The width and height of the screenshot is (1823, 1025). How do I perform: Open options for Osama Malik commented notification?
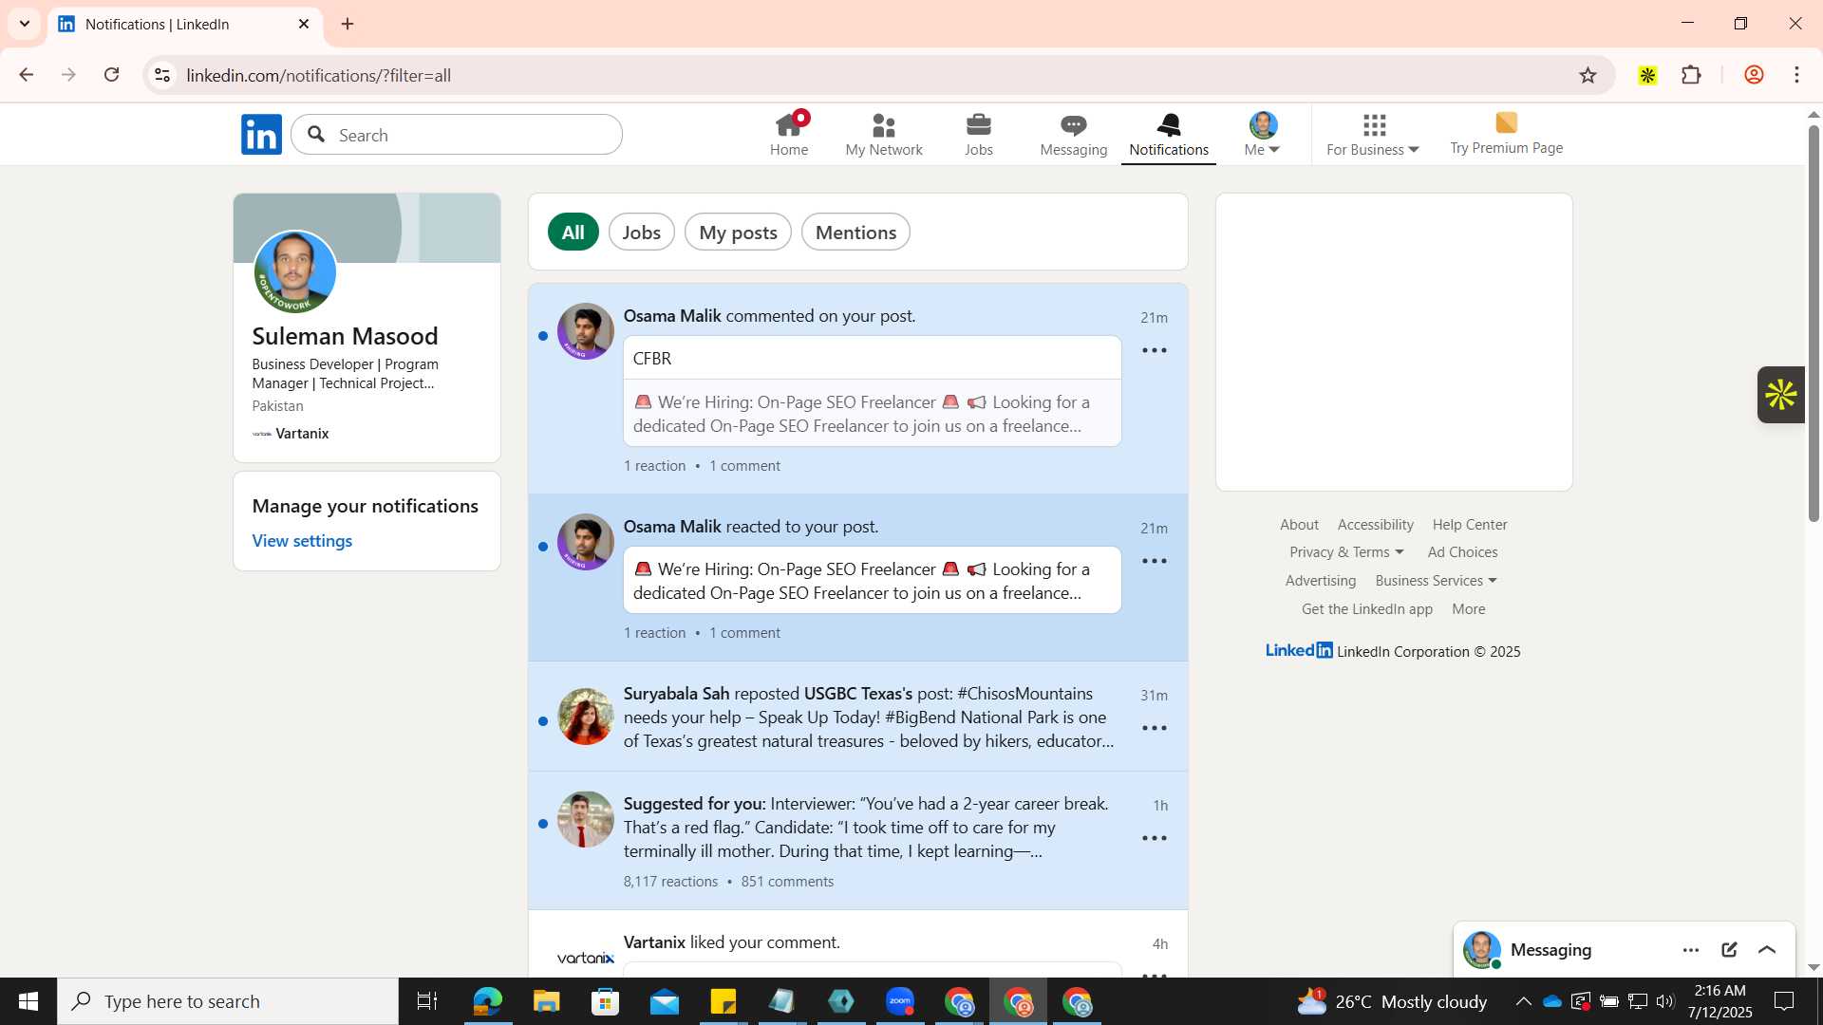(1155, 351)
